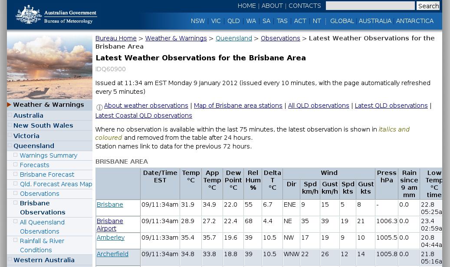
Task: Follow the Queensland breadcrumb link
Action: pos(233,38)
